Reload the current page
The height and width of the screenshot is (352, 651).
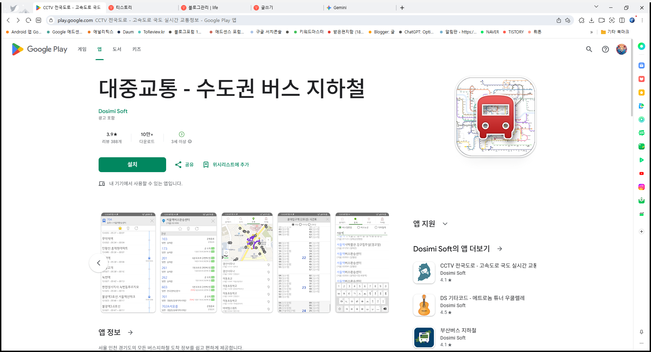pos(28,20)
